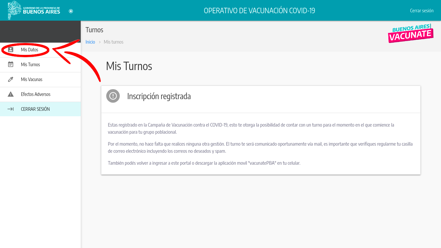Screen dimensions: 441x248
Task: Click the exclamation icon beside Inscripción registrada
Action: click(113, 96)
